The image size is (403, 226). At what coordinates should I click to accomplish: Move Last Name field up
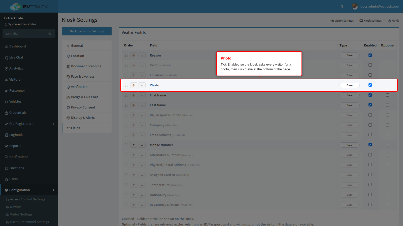134,105
